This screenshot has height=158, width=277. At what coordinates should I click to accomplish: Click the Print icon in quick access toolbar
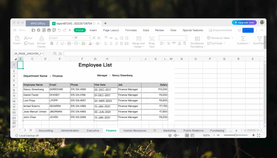(x=49, y=30)
